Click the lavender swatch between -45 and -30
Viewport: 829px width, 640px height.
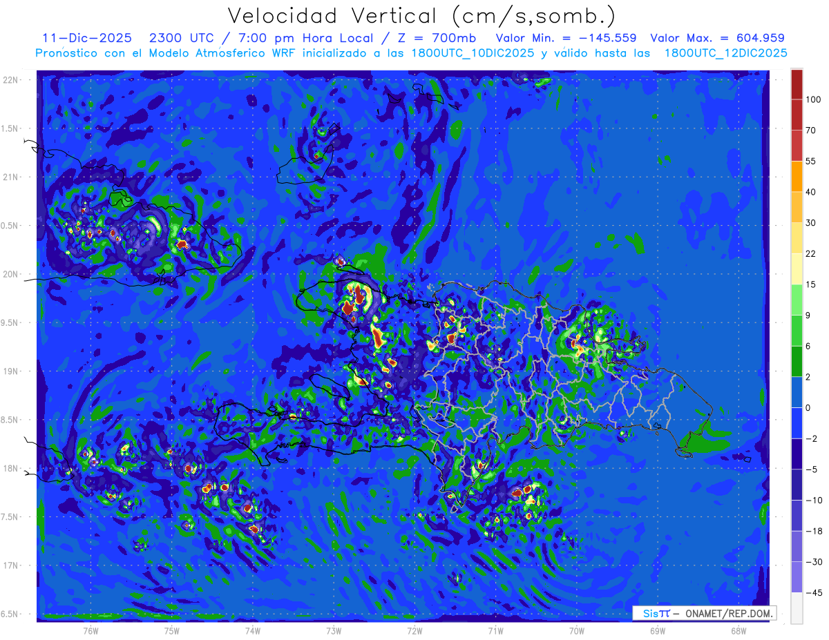(797, 577)
